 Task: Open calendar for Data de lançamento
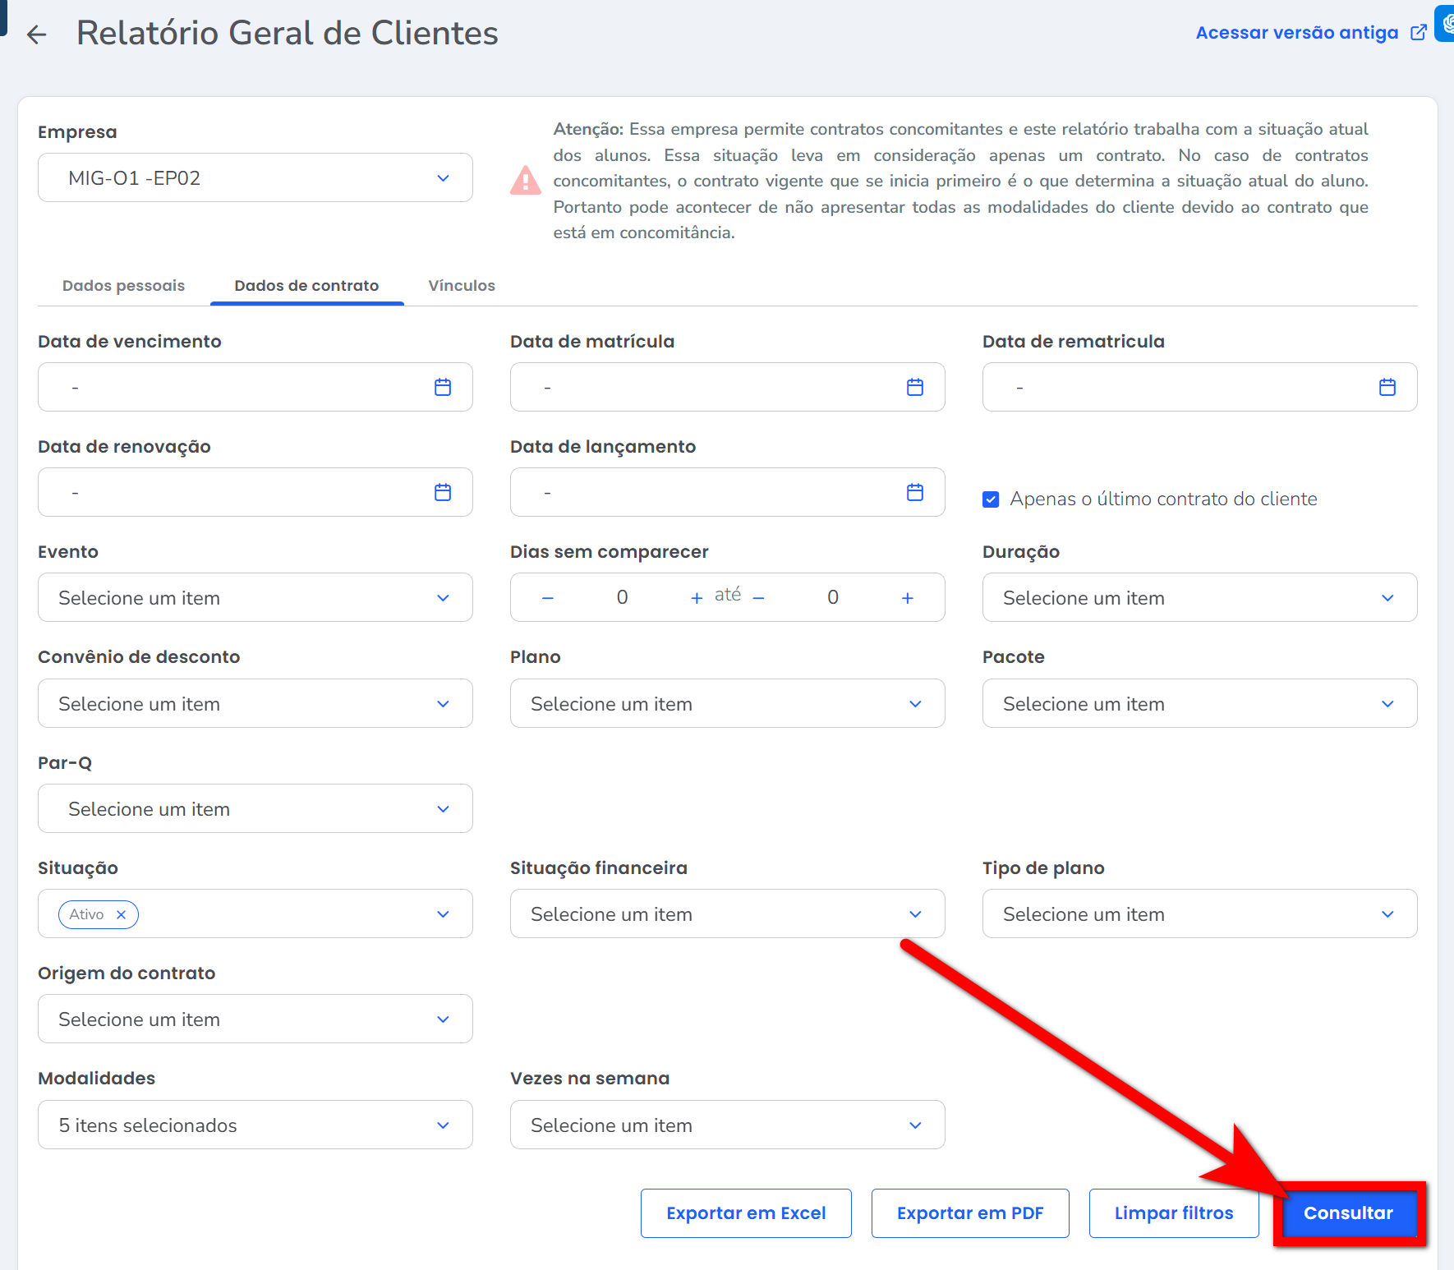point(915,492)
